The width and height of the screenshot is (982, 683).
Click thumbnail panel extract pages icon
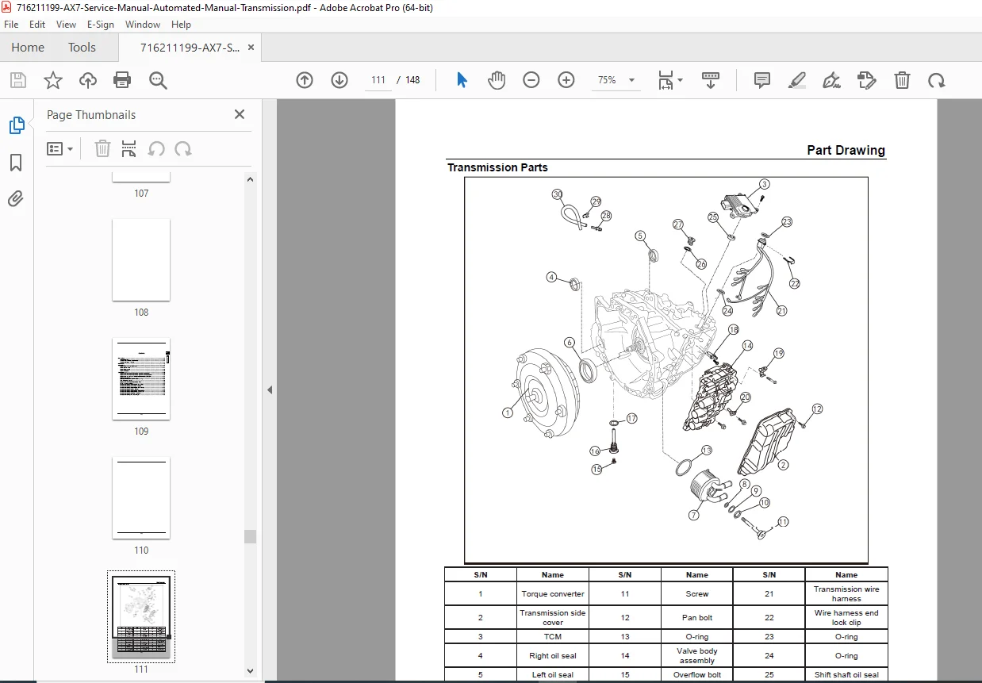[129, 148]
